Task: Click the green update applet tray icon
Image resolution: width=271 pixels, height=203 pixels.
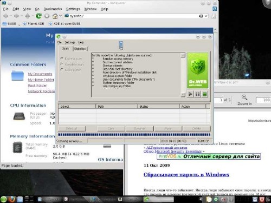Action: click(216, 199)
